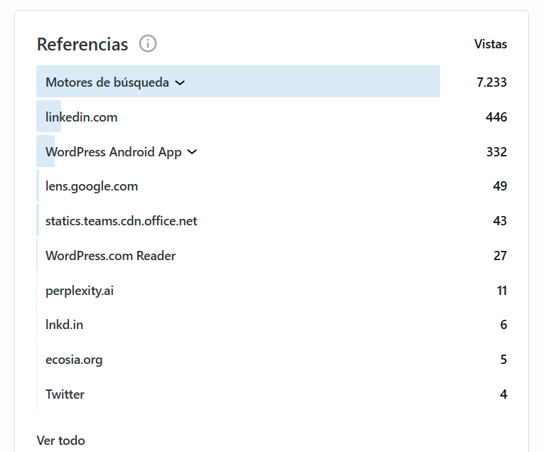Click the lnkd.in referrer row
The width and height of the screenshot is (544, 452).
(64, 325)
